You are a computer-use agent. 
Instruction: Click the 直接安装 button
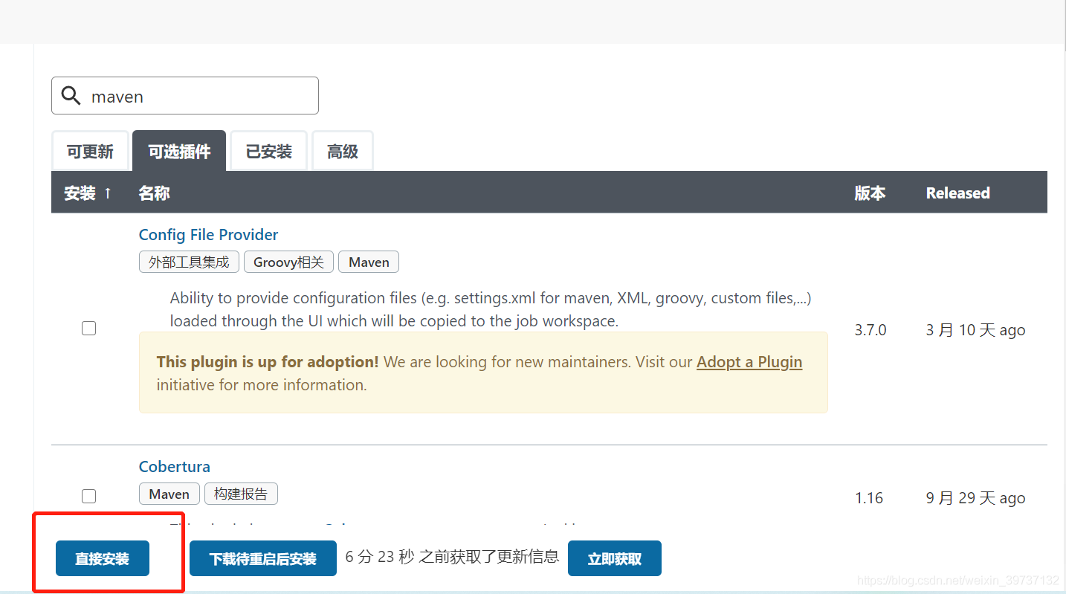[x=103, y=558]
